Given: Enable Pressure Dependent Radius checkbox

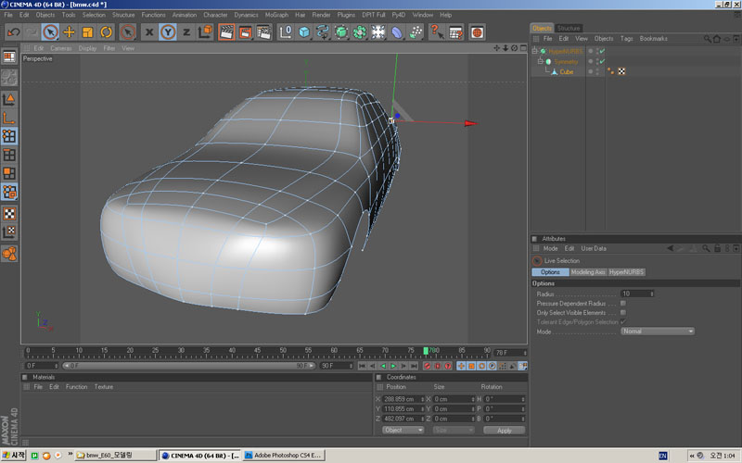Looking at the screenshot, I should coord(622,303).
